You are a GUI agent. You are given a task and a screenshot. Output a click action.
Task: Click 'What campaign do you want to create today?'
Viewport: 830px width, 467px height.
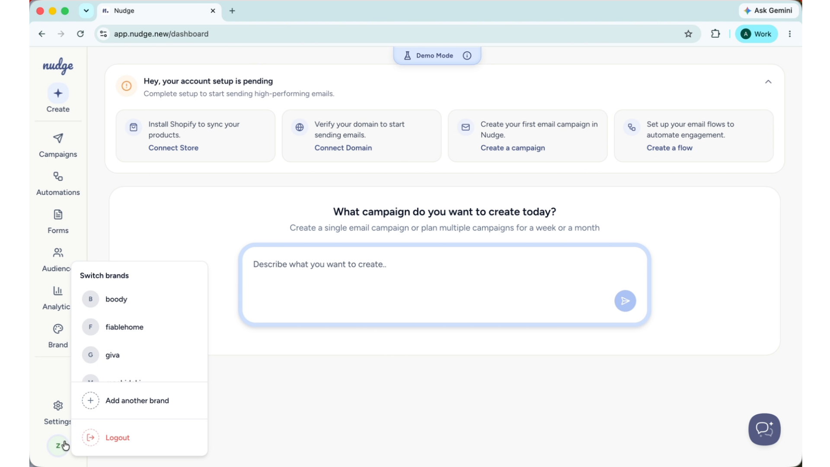pyautogui.click(x=444, y=212)
